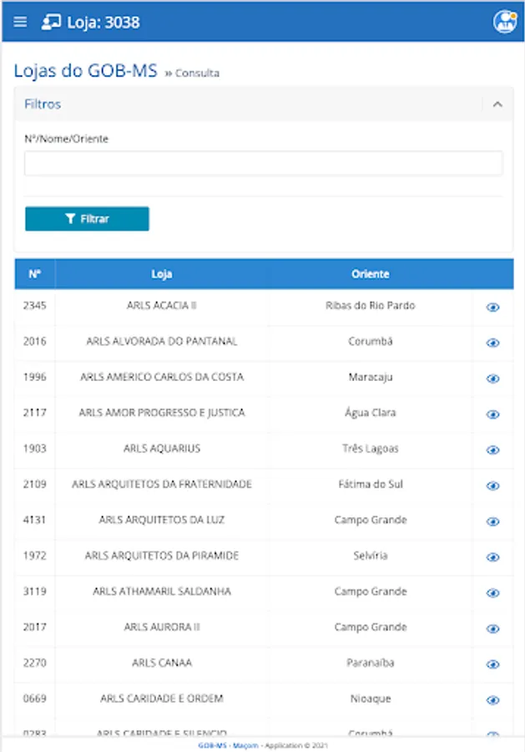View details of ARLS ARQUITETOS DA FRATERNIDADE
The image size is (525, 752).
tap(493, 485)
